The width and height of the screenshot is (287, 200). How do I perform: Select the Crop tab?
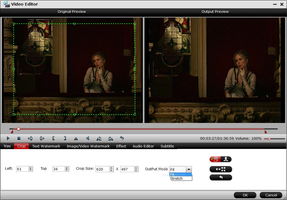(x=21, y=146)
